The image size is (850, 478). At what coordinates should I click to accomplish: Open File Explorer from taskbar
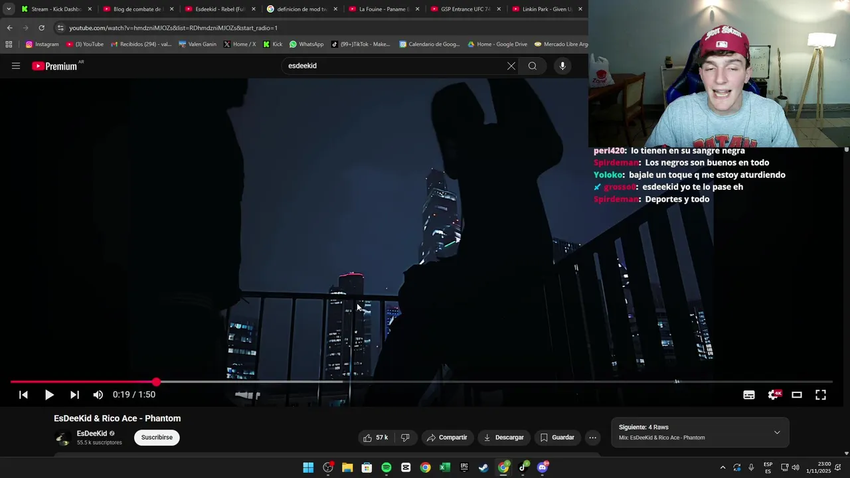[347, 467]
